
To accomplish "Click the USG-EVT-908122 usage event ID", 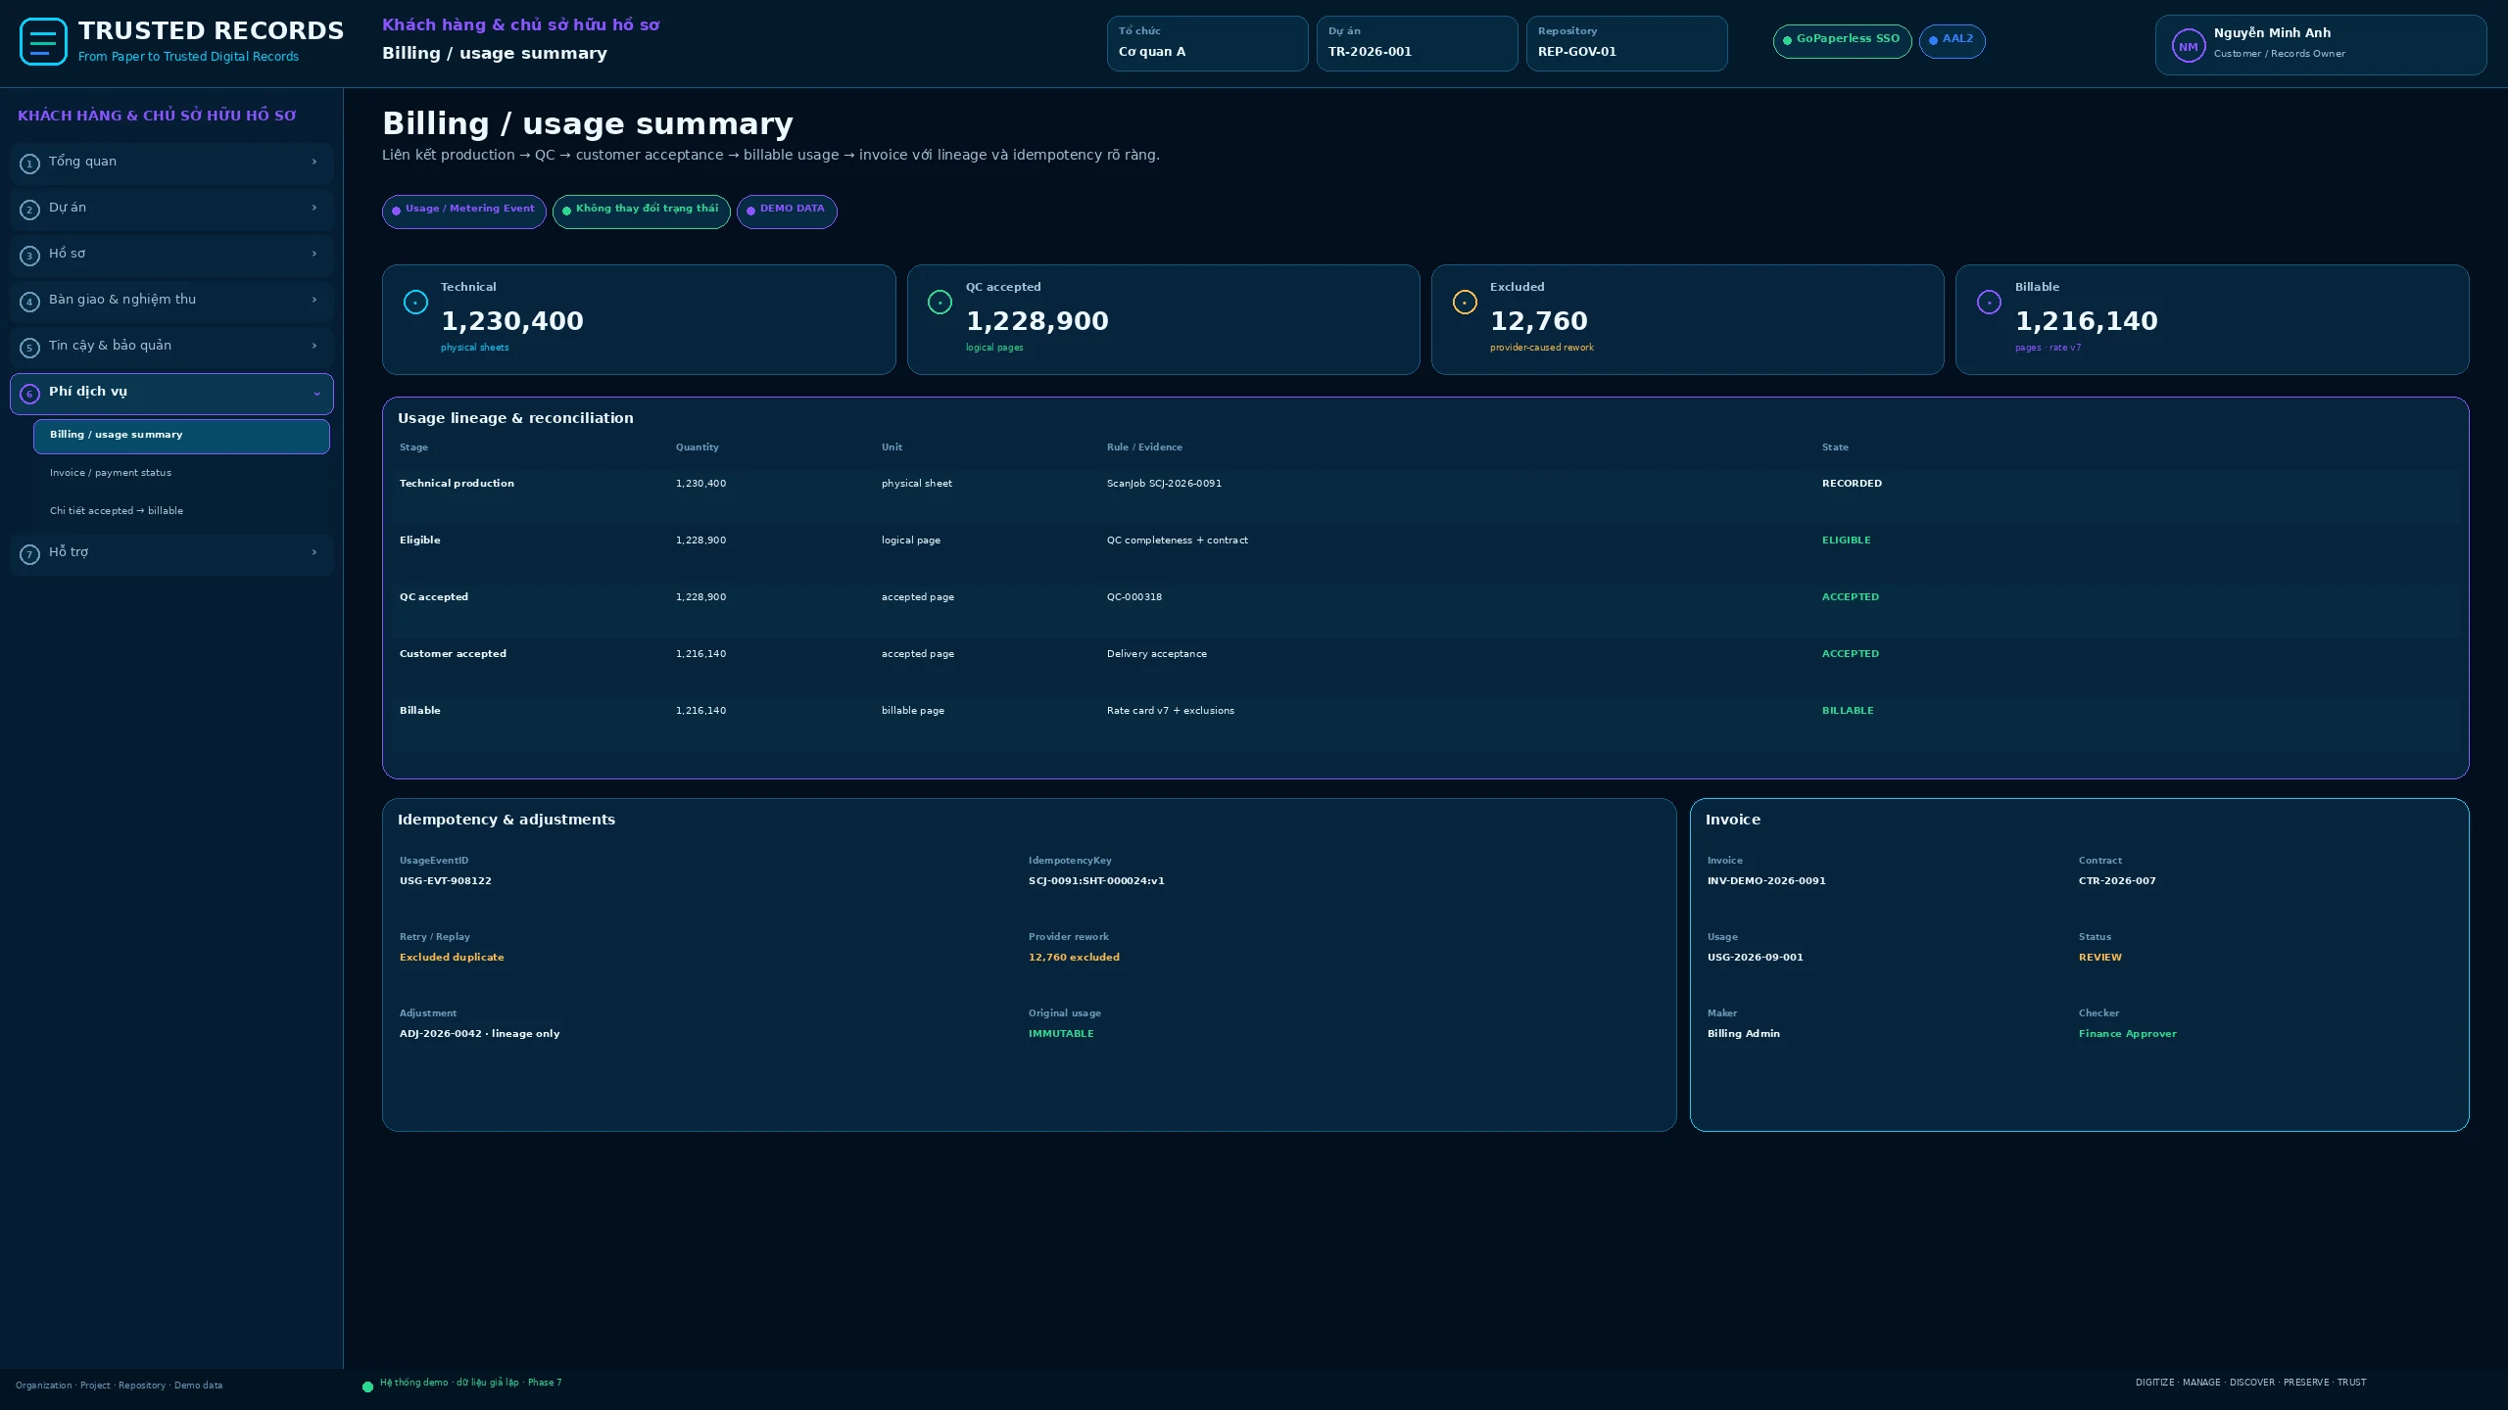I will [x=446, y=881].
